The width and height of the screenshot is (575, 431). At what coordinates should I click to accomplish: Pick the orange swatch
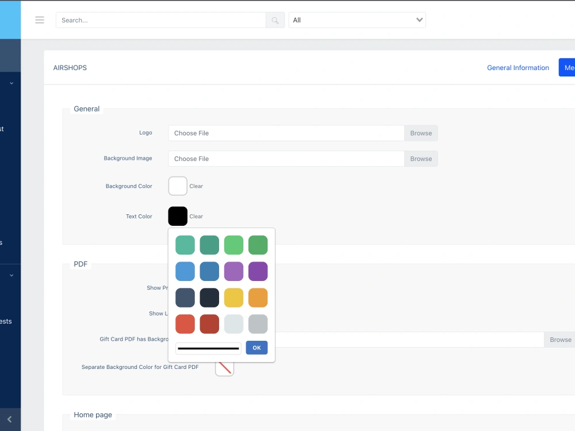(258, 298)
